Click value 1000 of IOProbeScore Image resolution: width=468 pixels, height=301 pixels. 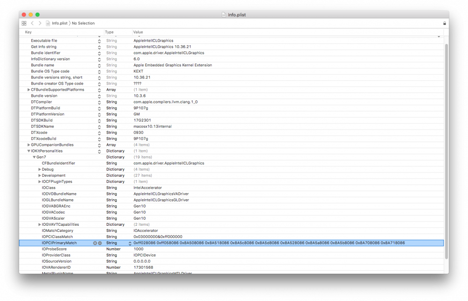[138, 249]
